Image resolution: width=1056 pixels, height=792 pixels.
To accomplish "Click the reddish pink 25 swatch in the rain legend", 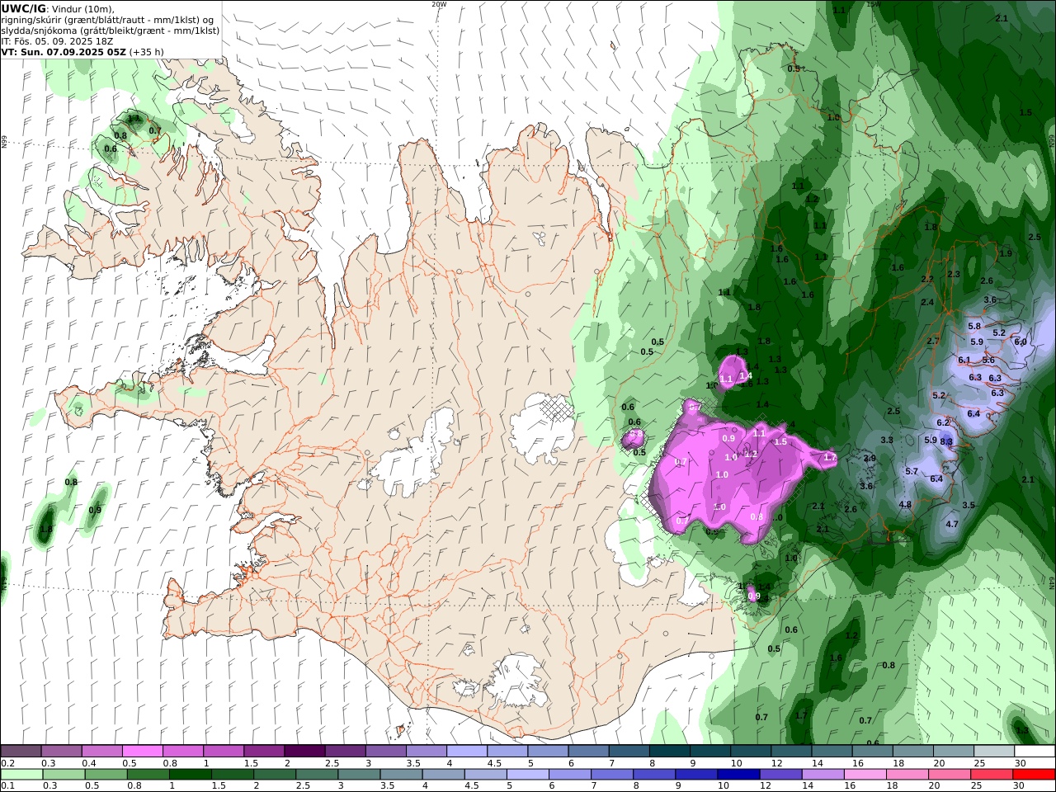I will coord(992,775).
